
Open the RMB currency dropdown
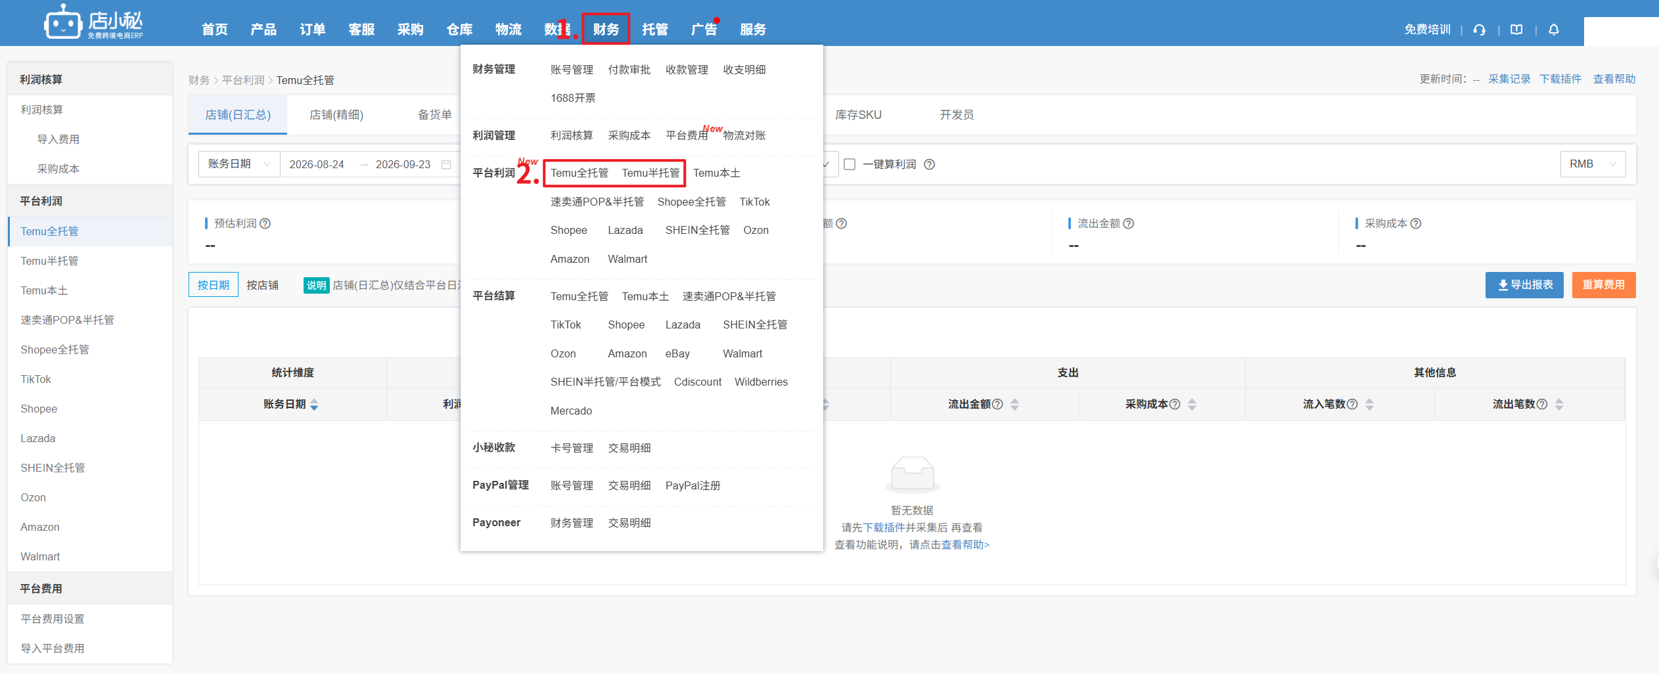click(x=1593, y=164)
